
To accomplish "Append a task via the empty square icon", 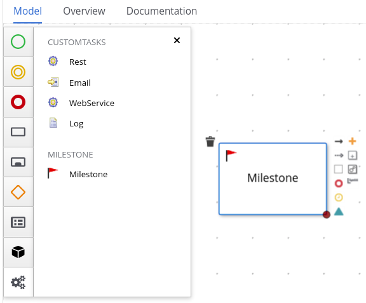I will (x=339, y=169).
